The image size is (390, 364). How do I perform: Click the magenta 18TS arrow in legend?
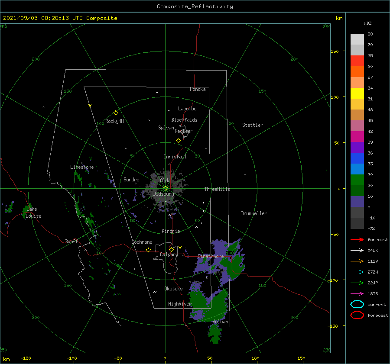pos(357,294)
